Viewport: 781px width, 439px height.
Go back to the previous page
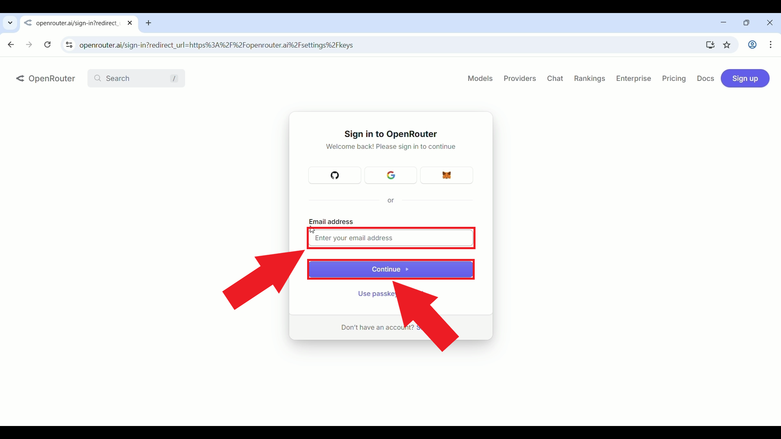tap(11, 45)
